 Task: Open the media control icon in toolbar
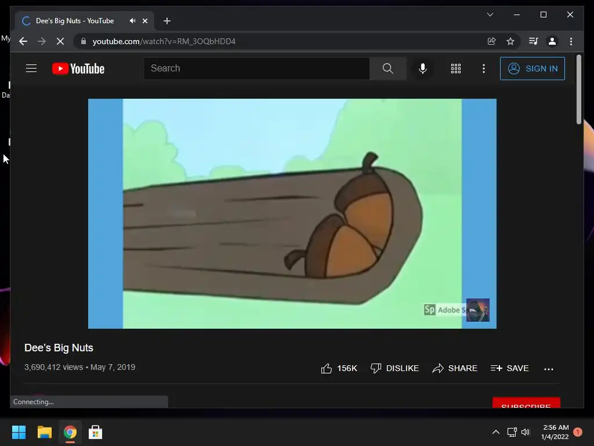pos(534,41)
